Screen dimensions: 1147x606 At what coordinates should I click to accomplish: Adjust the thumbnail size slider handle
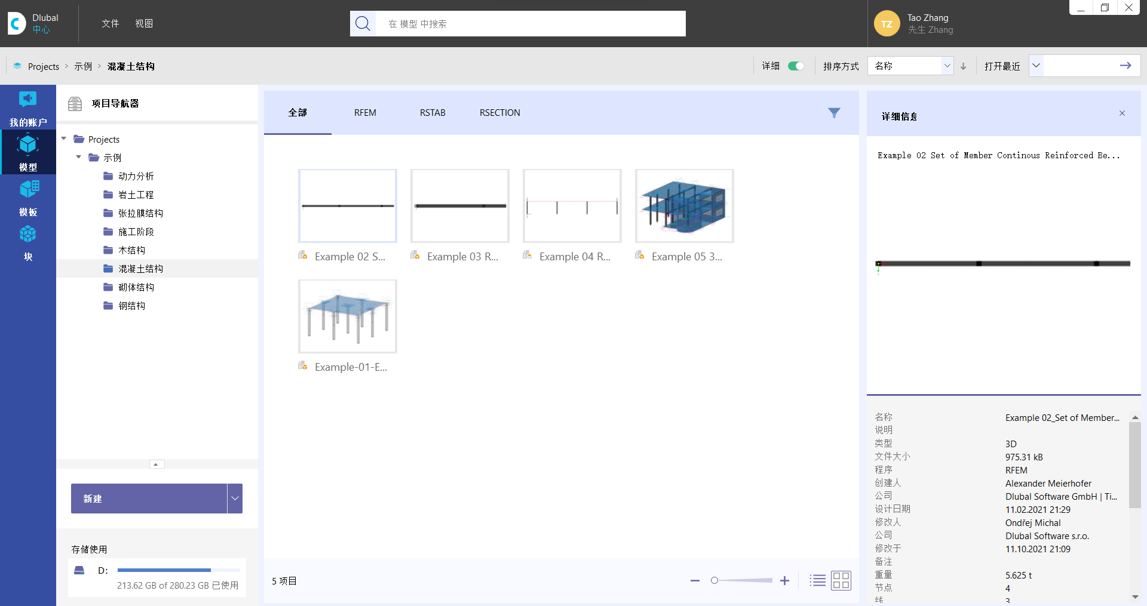point(714,580)
